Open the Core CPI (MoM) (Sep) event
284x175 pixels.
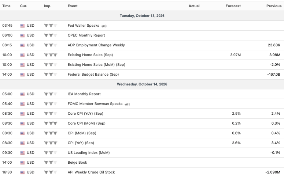pyautogui.click(x=86, y=123)
